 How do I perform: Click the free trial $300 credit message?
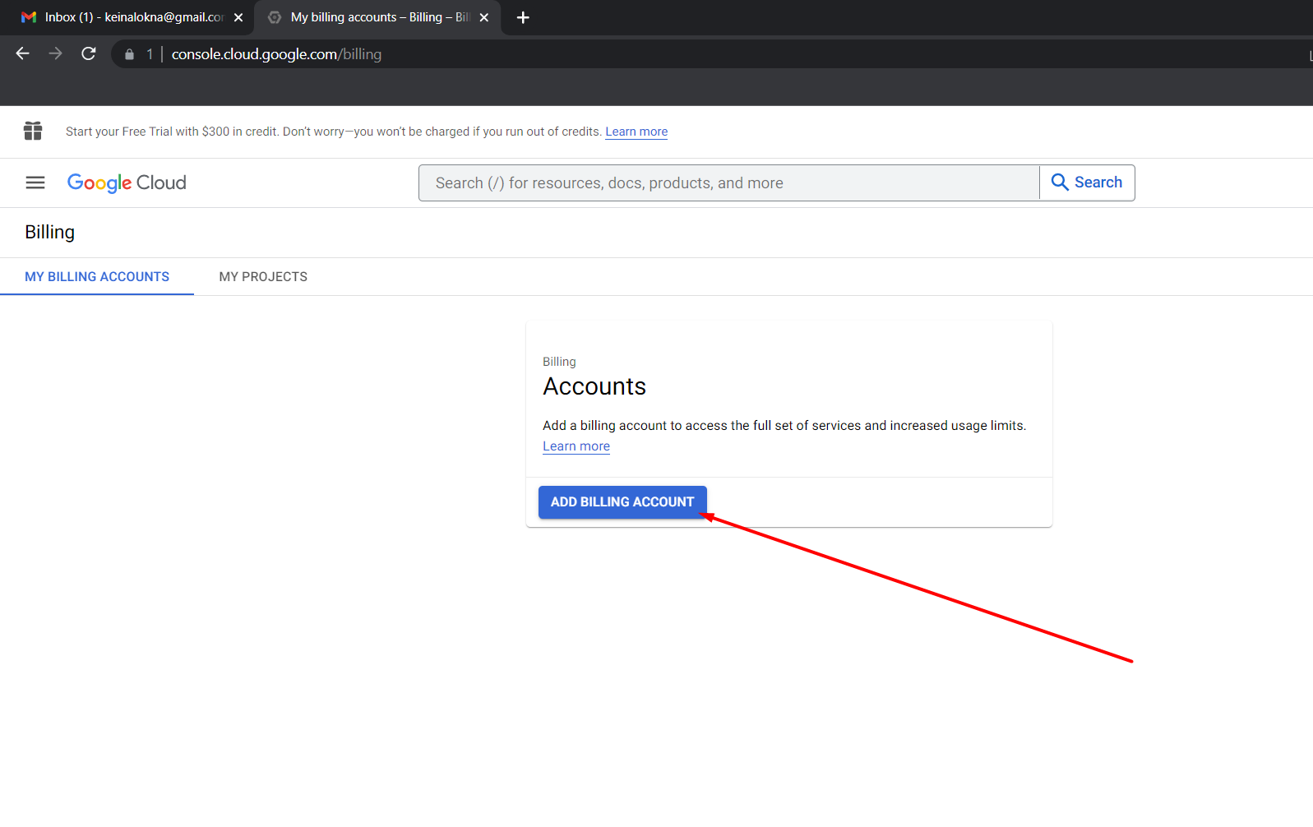tap(333, 132)
